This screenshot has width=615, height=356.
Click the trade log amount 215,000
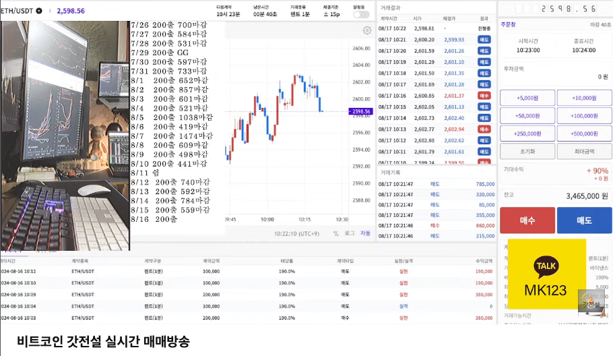[485, 236]
